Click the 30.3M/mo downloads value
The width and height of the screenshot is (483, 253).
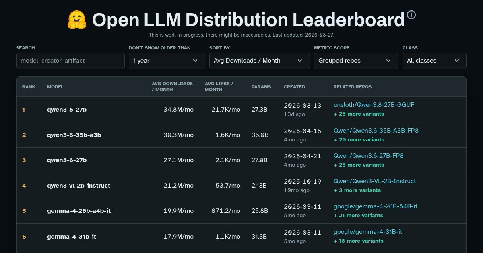pos(178,135)
